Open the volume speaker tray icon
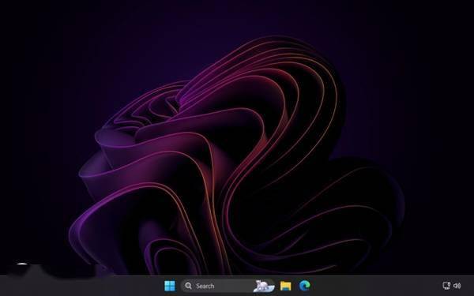 tap(457, 286)
